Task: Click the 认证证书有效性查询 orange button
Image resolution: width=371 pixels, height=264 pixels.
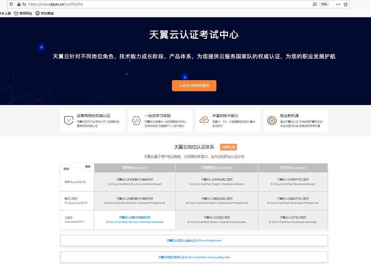Action: tap(194, 85)
